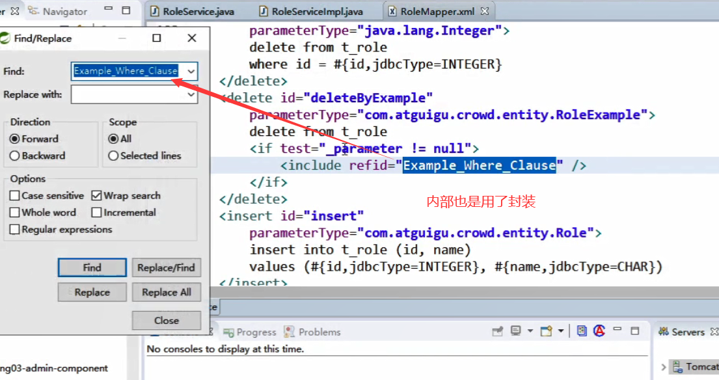Switch to the Servers tab
The width and height of the screenshot is (719, 380).
coord(687,332)
